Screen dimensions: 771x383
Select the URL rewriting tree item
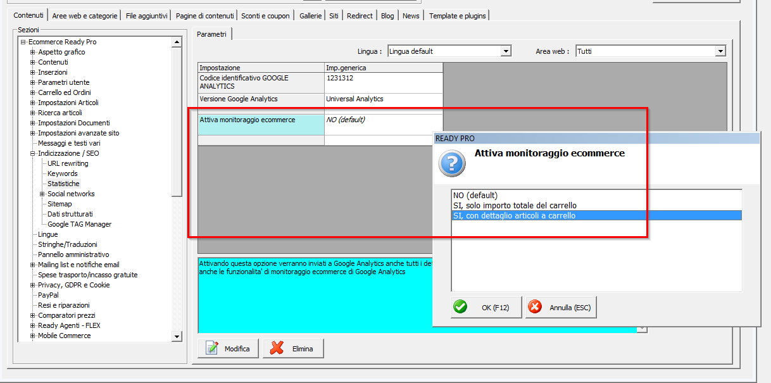(68, 163)
